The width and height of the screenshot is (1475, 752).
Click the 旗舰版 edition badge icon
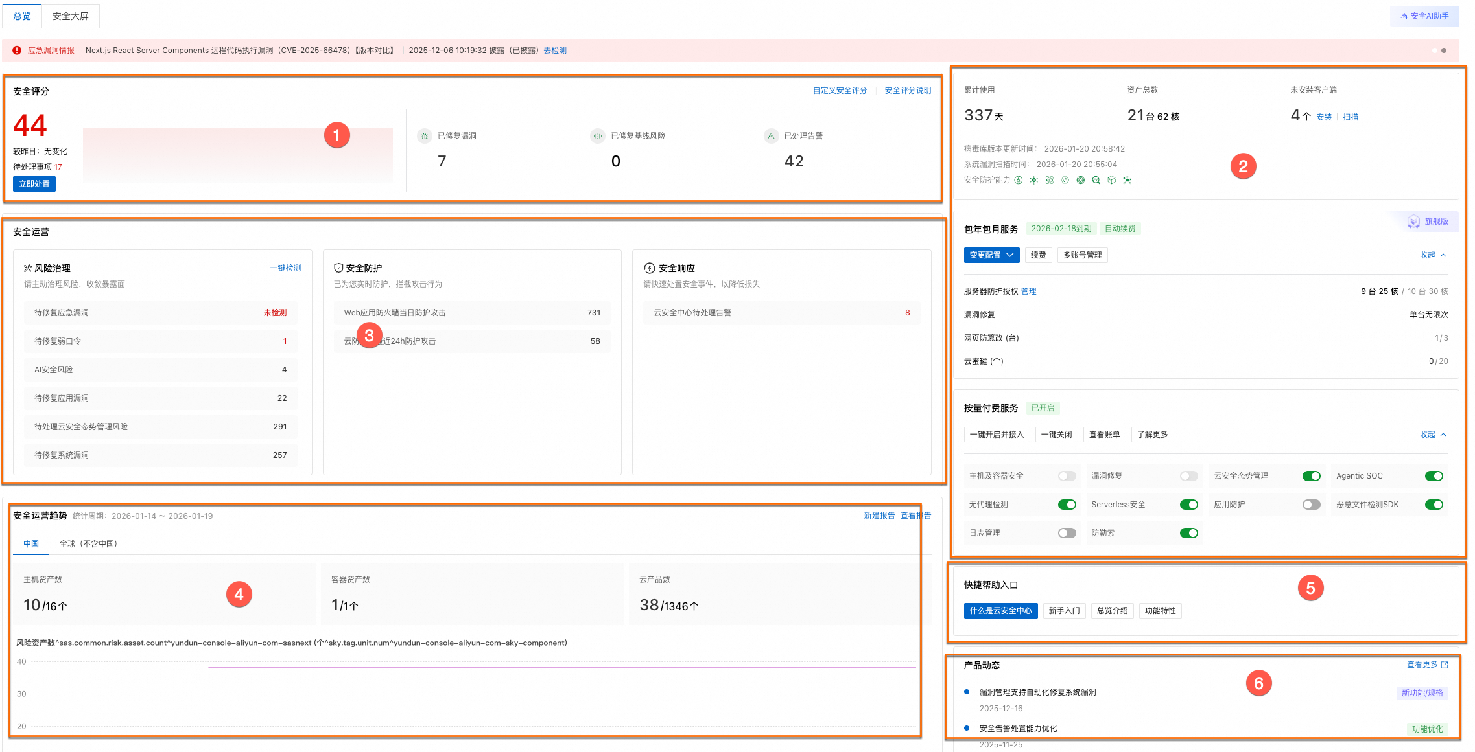tap(1414, 222)
